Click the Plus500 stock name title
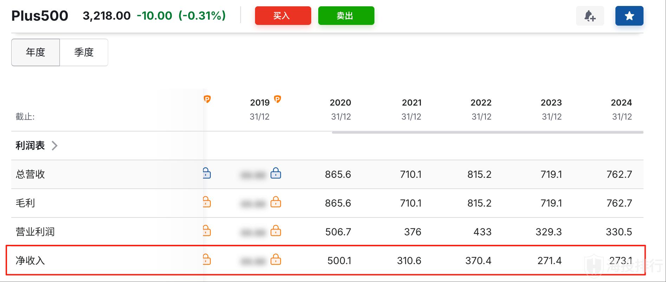The image size is (666, 282). 40,16
